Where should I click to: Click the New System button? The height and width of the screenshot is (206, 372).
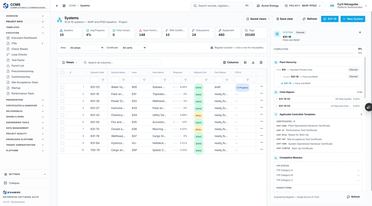353,19
